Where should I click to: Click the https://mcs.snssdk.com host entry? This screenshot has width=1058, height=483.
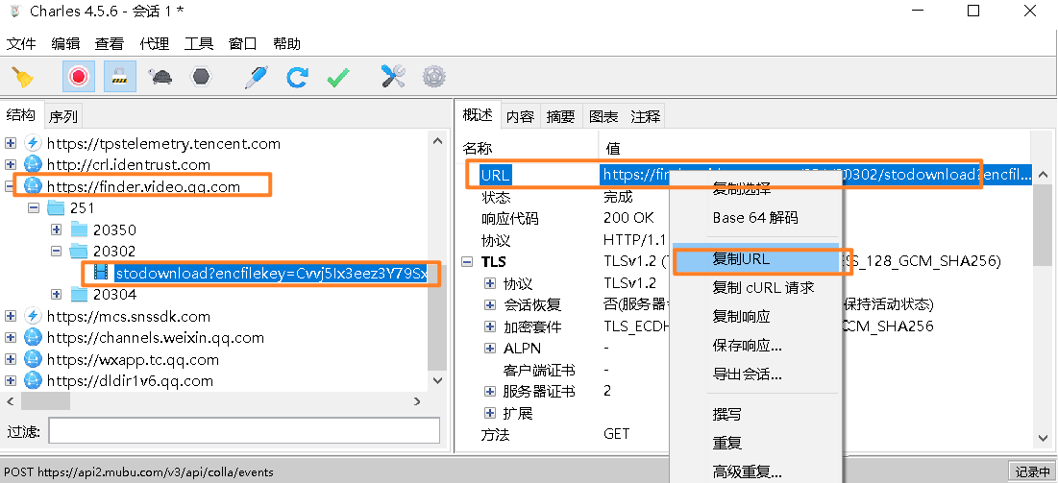pos(128,316)
